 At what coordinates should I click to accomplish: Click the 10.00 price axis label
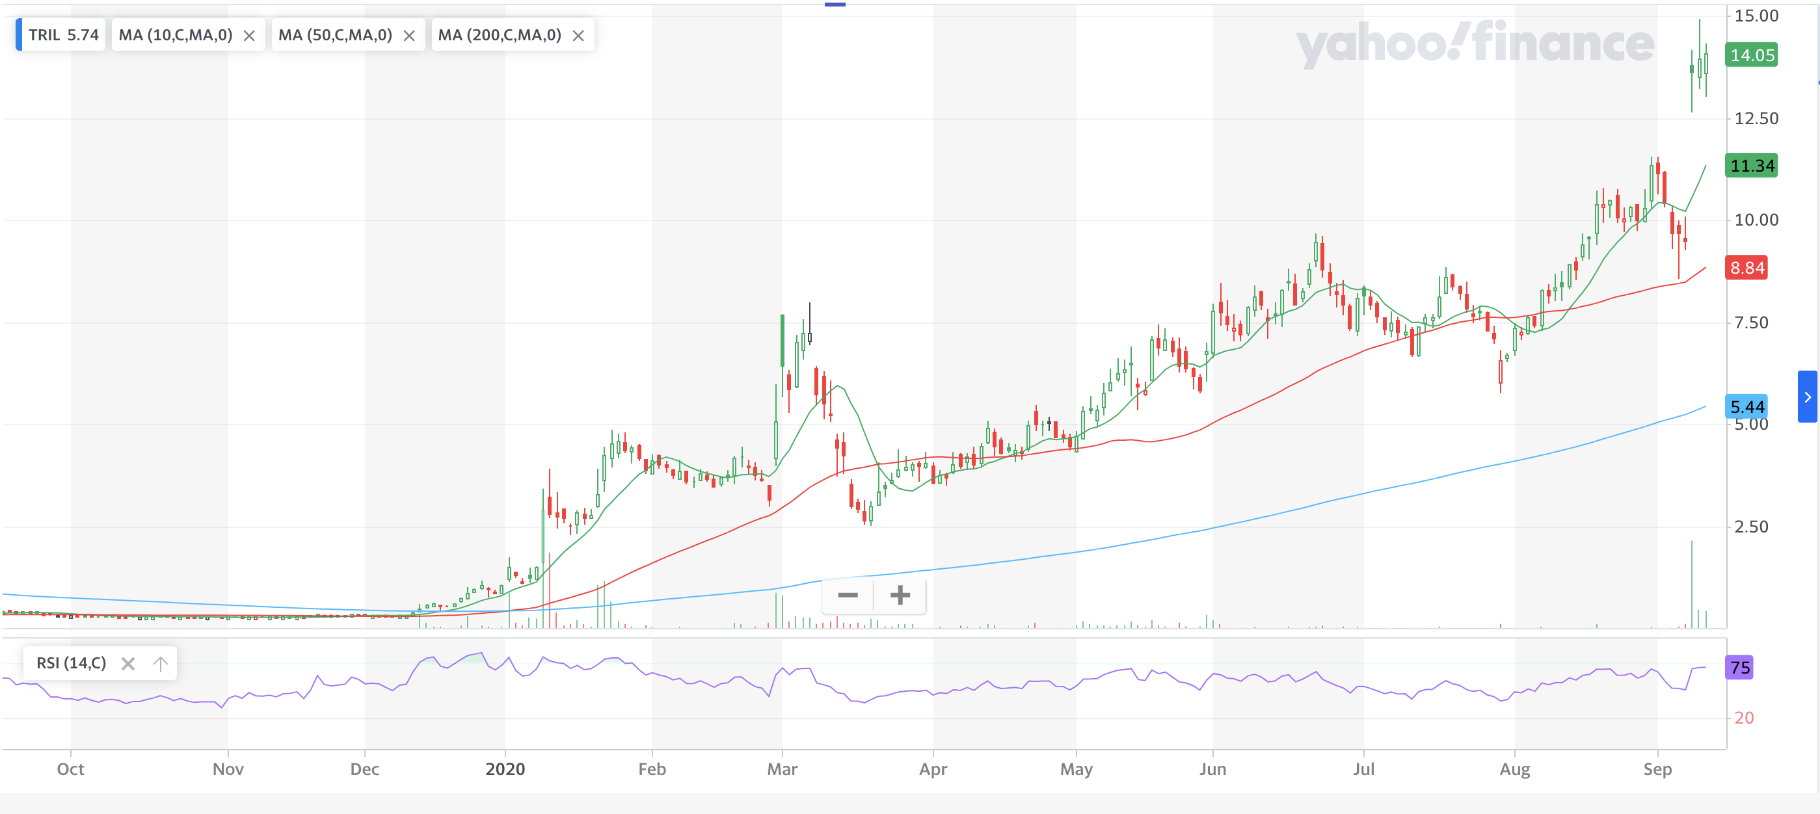point(1756,220)
